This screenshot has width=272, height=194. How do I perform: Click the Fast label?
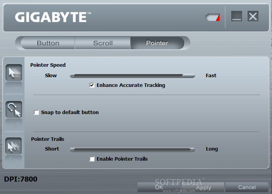211,76
